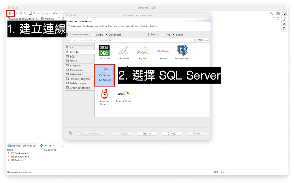Select the Full-text search category
The height and width of the screenshot is (183, 294).
tap(80, 83)
